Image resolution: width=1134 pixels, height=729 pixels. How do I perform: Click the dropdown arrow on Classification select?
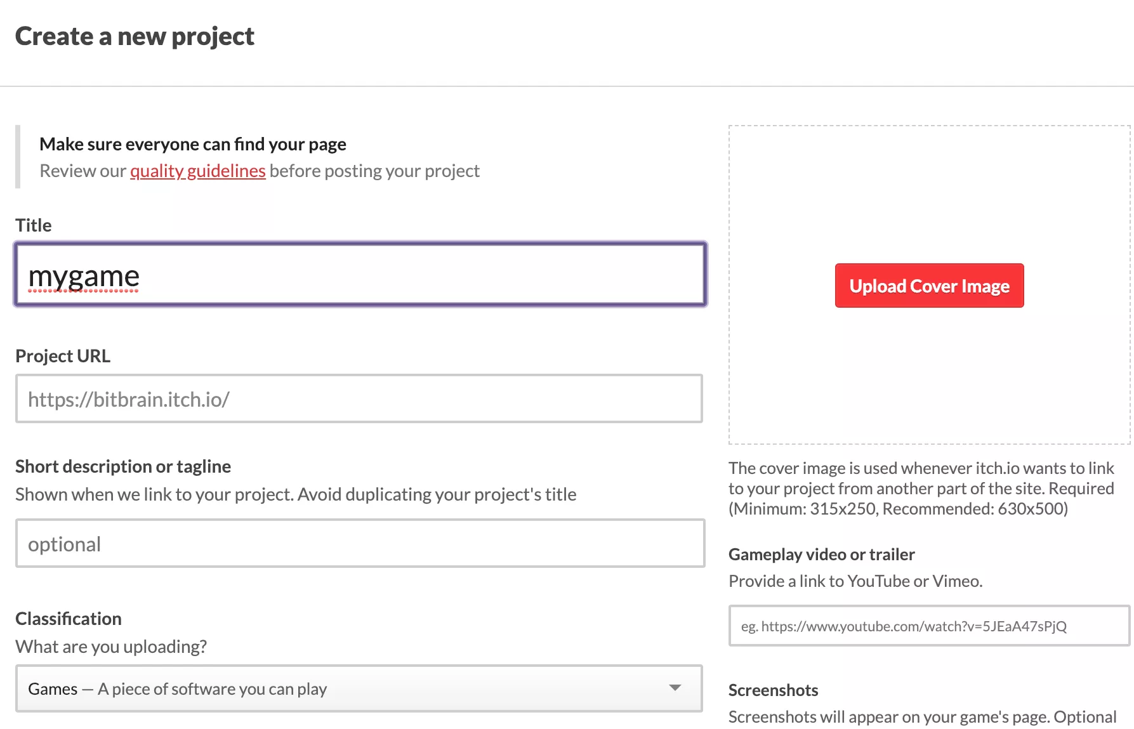coord(675,688)
